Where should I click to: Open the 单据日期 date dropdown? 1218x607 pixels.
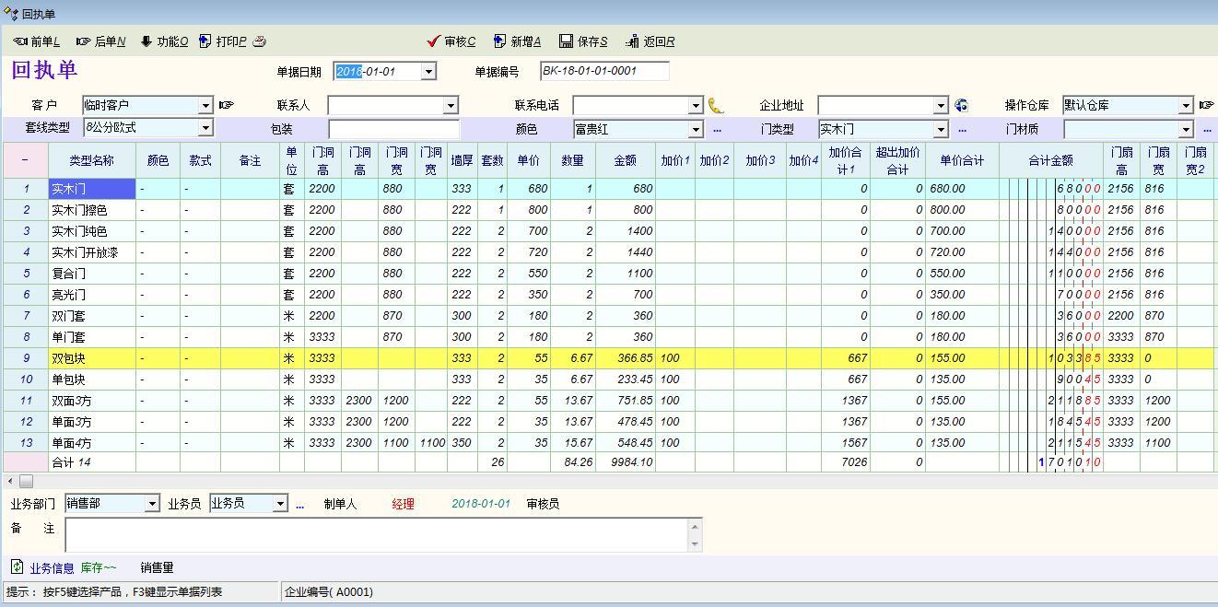point(428,72)
